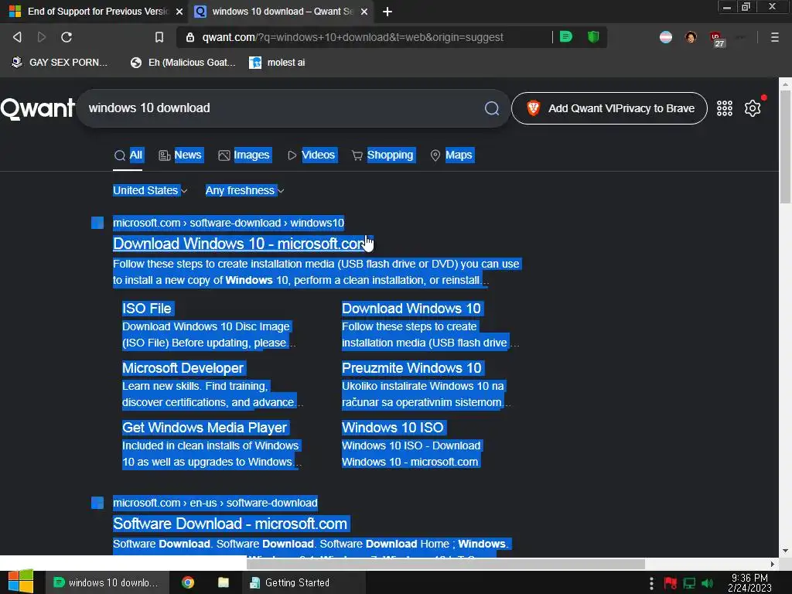792x594 pixels.
Task: Bookmark this page with the bookmark icon
Action: pos(159,37)
